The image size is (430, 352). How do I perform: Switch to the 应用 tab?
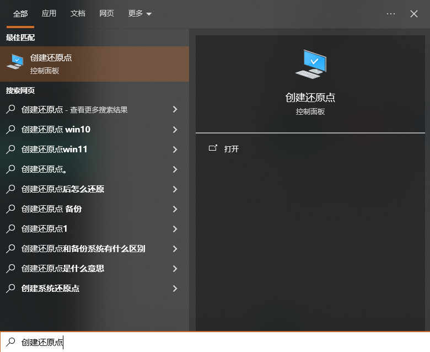tap(49, 13)
